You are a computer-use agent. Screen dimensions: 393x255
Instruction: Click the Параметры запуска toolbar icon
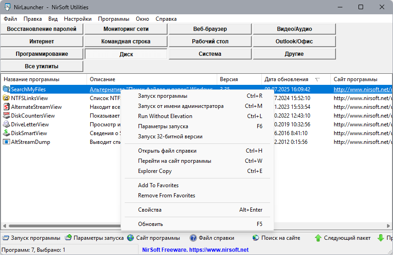click(68, 237)
